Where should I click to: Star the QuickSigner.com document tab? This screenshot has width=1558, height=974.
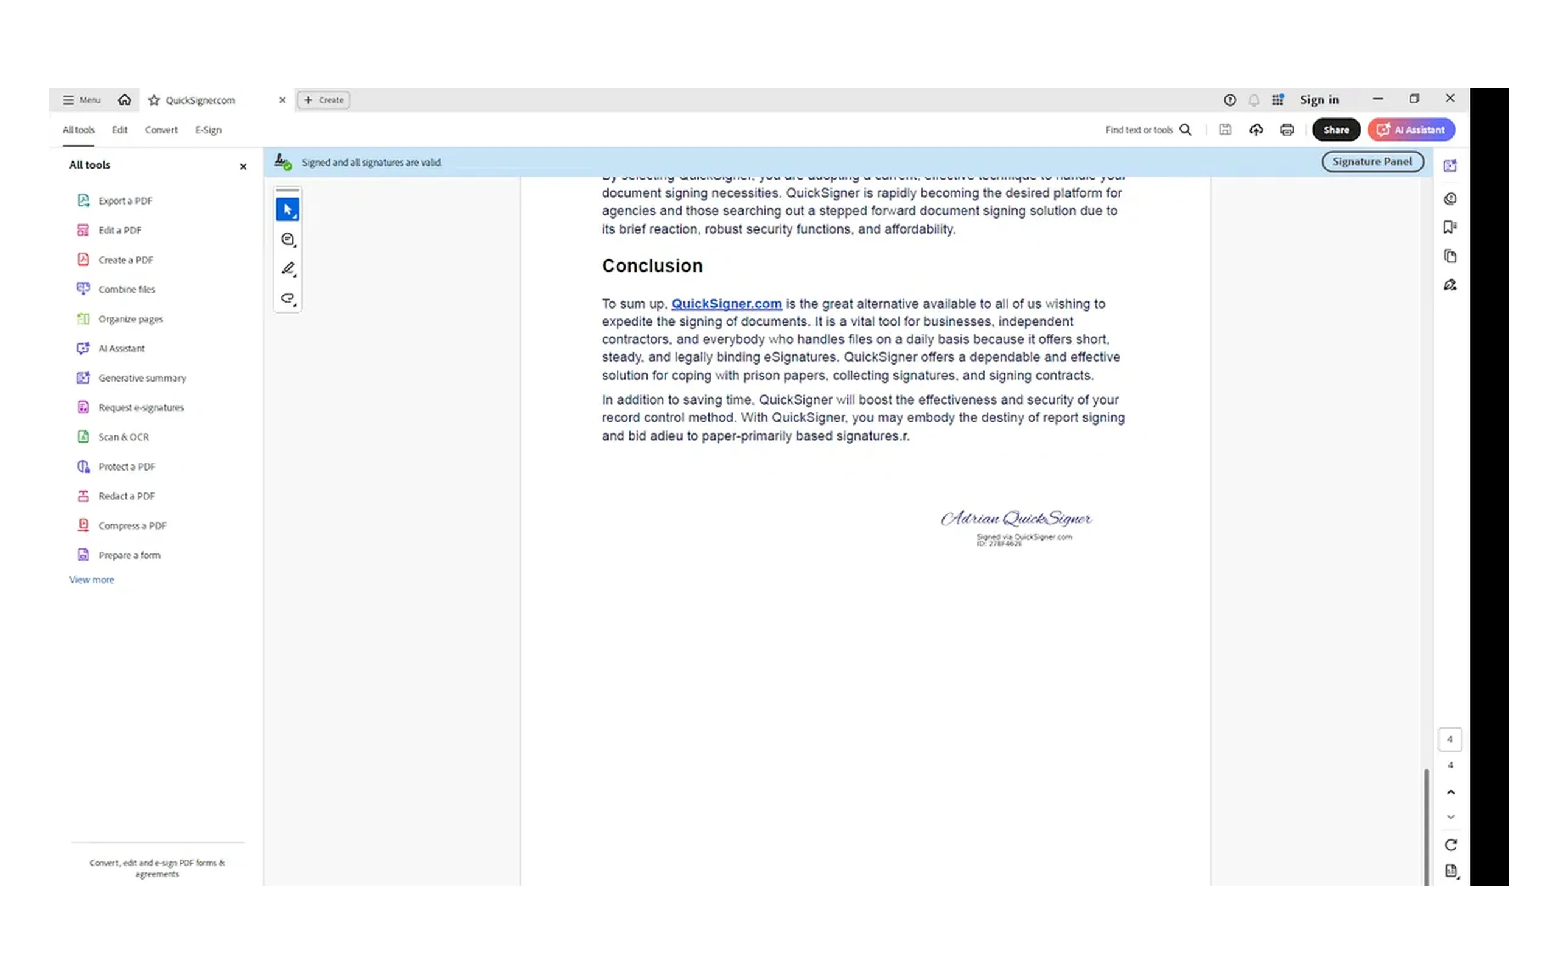point(154,100)
